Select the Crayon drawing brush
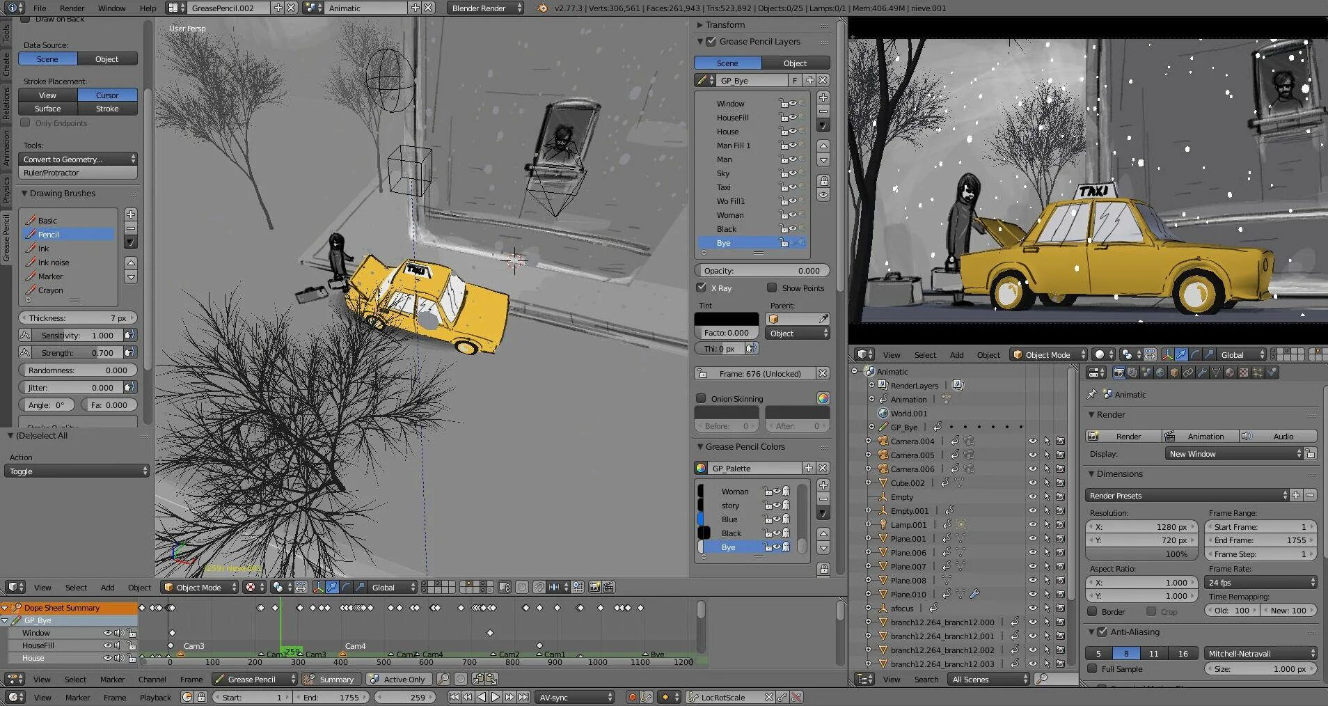Screen dimensions: 1328x706 (x=68, y=290)
